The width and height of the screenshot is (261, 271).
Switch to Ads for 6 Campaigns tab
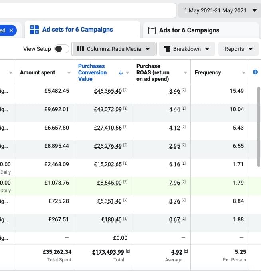point(189,30)
